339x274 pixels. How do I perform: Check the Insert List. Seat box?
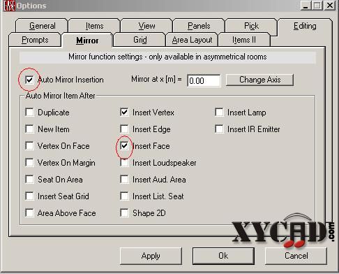(124, 196)
